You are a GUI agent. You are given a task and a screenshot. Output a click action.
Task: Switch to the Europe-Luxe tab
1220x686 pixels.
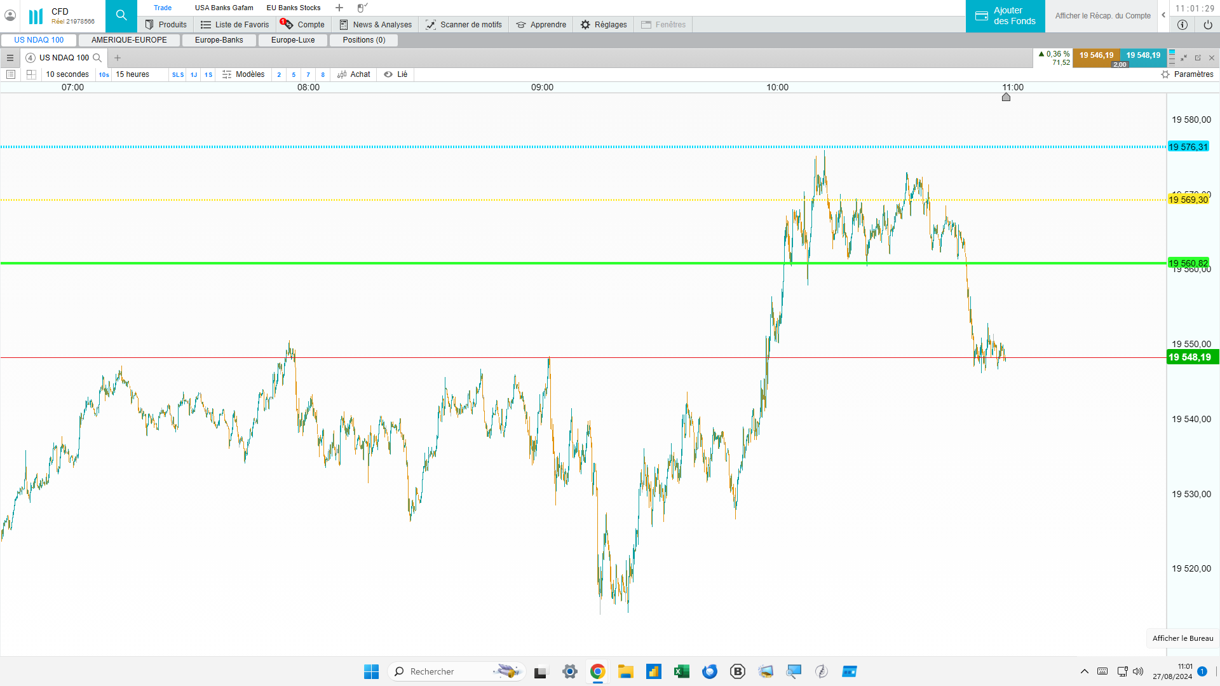tap(293, 40)
